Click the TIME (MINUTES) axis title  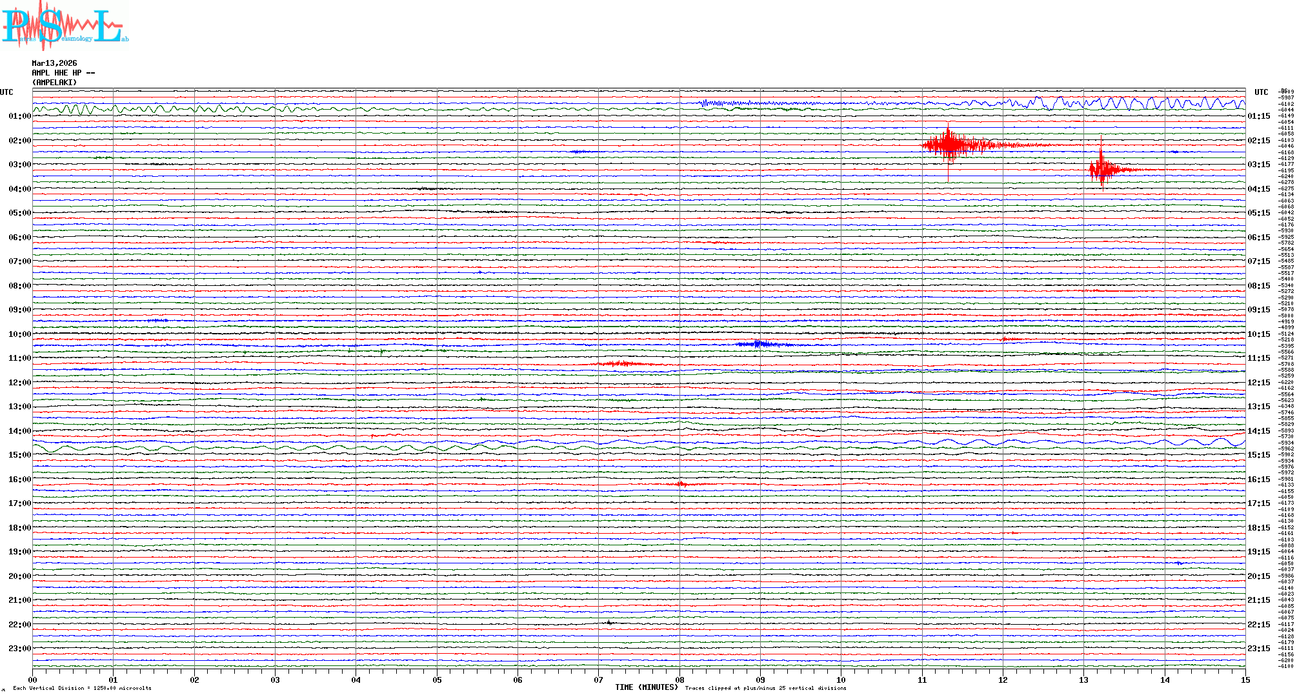[x=646, y=687]
